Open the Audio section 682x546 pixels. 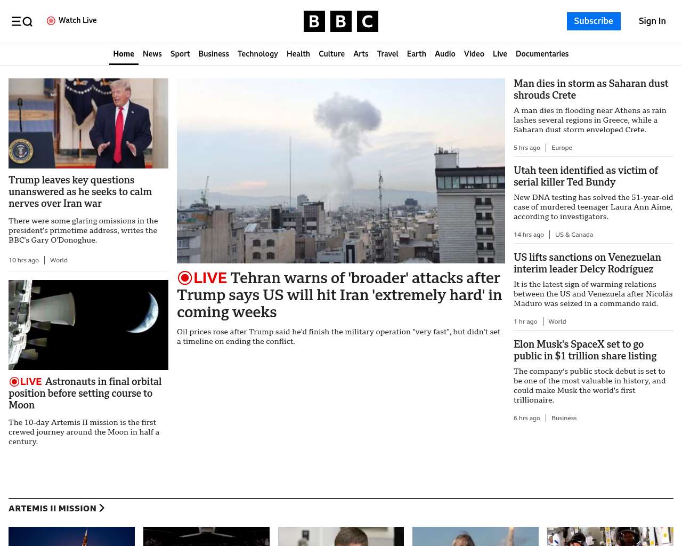point(445,54)
